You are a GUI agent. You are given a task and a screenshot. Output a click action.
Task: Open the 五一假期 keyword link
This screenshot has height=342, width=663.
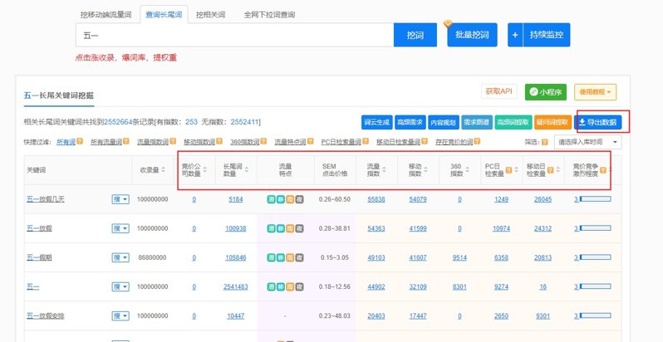coord(43,257)
